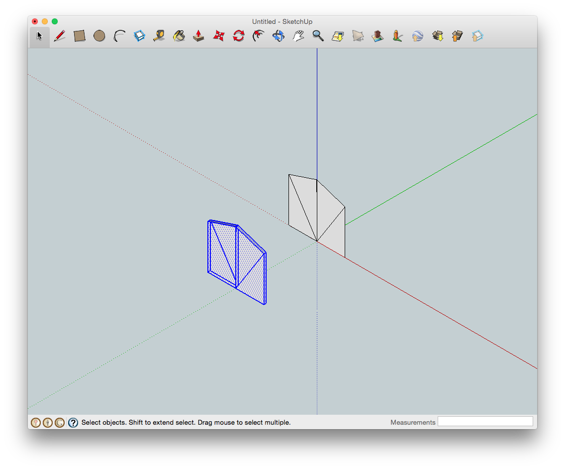Click the Add Location map icon
Viewport: 565px width, 469px height.
(338, 36)
